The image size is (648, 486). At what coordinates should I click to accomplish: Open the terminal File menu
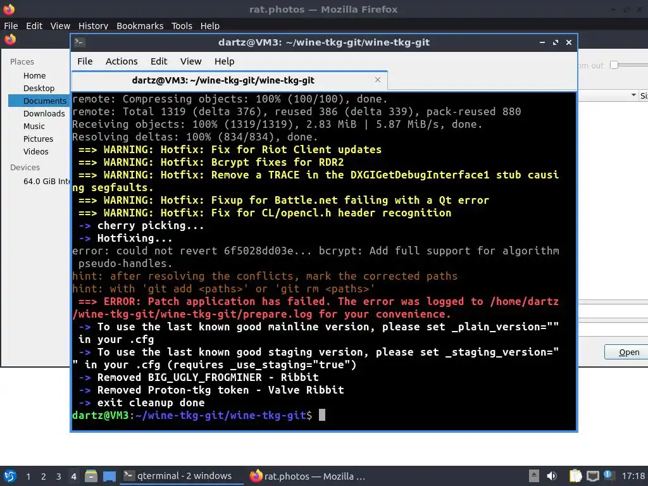click(85, 61)
